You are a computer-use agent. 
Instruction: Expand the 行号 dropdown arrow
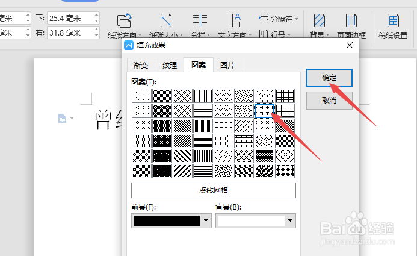(x=289, y=35)
